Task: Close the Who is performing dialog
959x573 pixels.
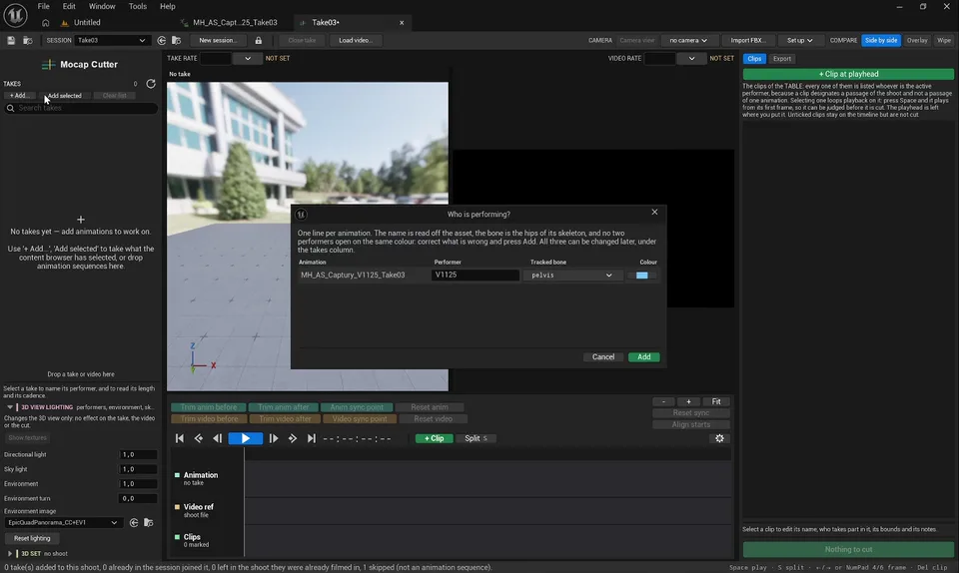Action: [654, 212]
